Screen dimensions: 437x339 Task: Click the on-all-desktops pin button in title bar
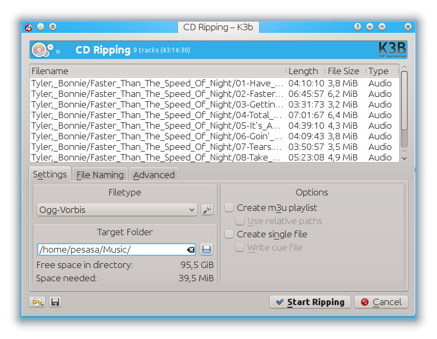coord(41,26)
